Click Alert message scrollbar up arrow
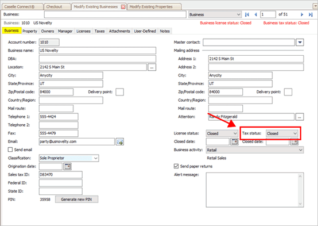Screen dimensions: 318x226 pyautogui.click(x=300, y=176)
